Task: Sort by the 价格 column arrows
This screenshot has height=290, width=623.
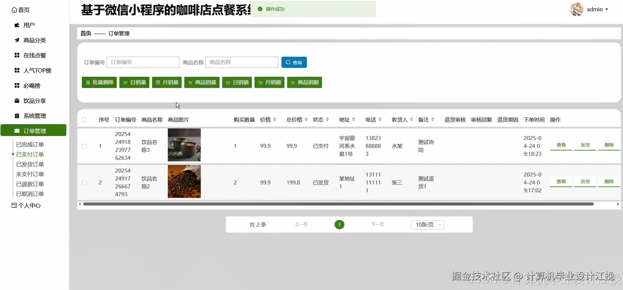Action: (275, 119)
